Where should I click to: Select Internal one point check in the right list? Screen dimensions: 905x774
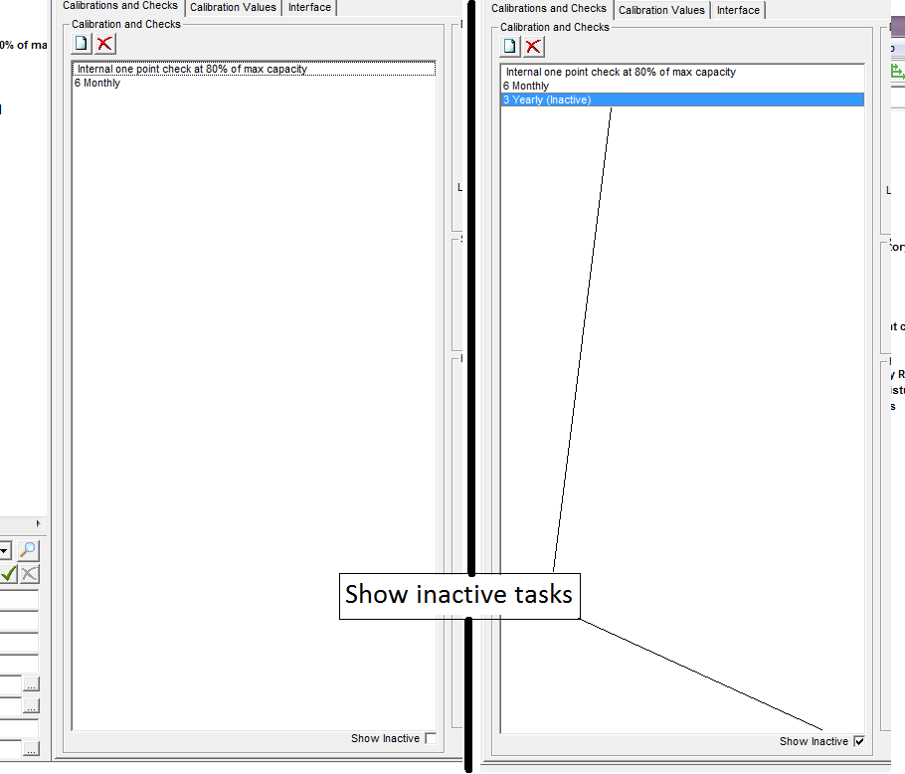pos(621,73)
